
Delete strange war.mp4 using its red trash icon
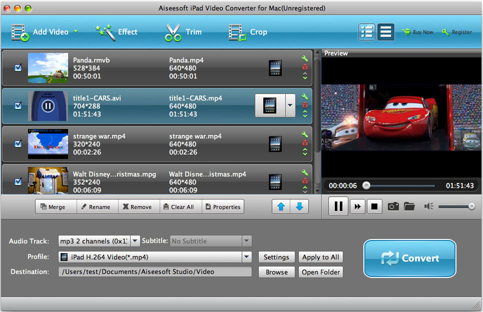(305, 143)
